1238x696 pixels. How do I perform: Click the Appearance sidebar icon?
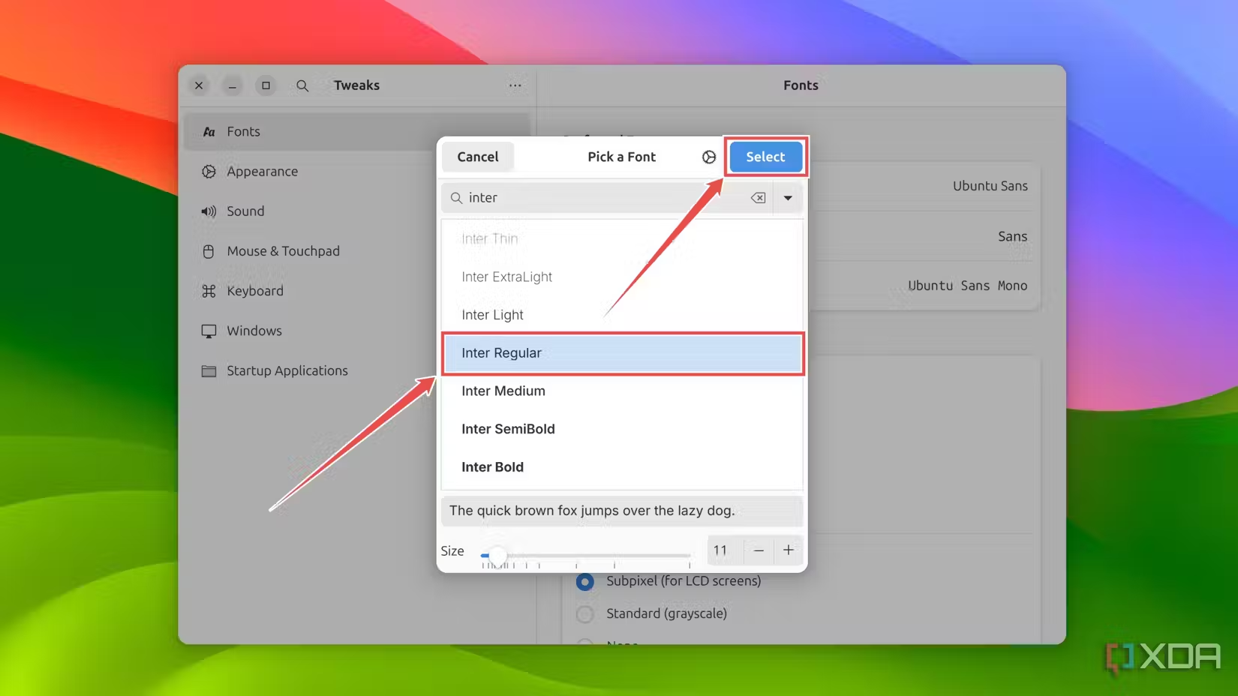coord(209,172)
